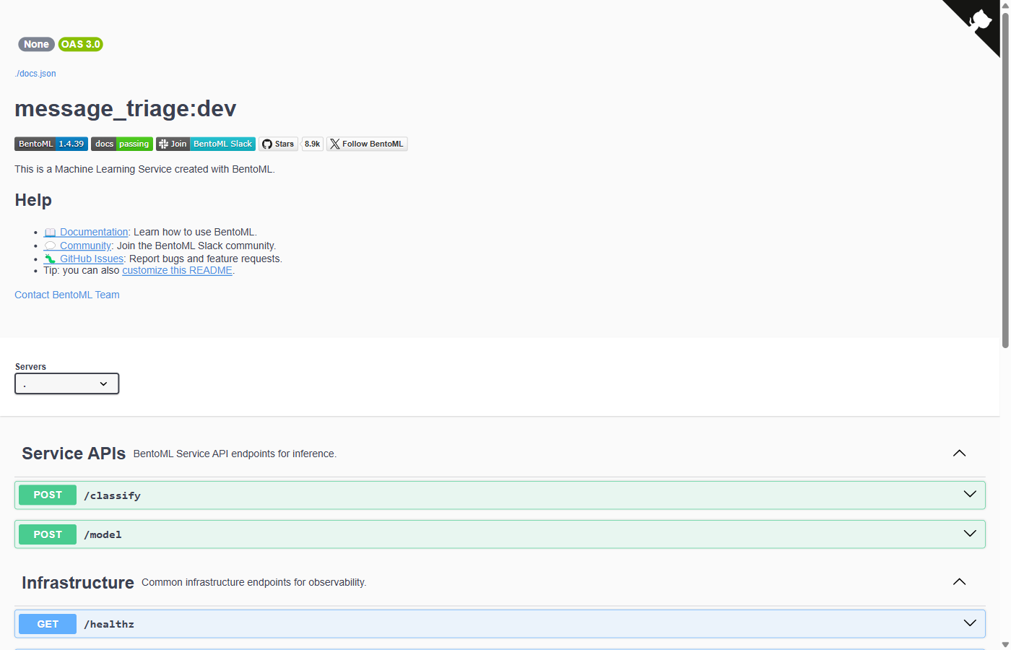Click the docs passing badge

pos(122,144)
